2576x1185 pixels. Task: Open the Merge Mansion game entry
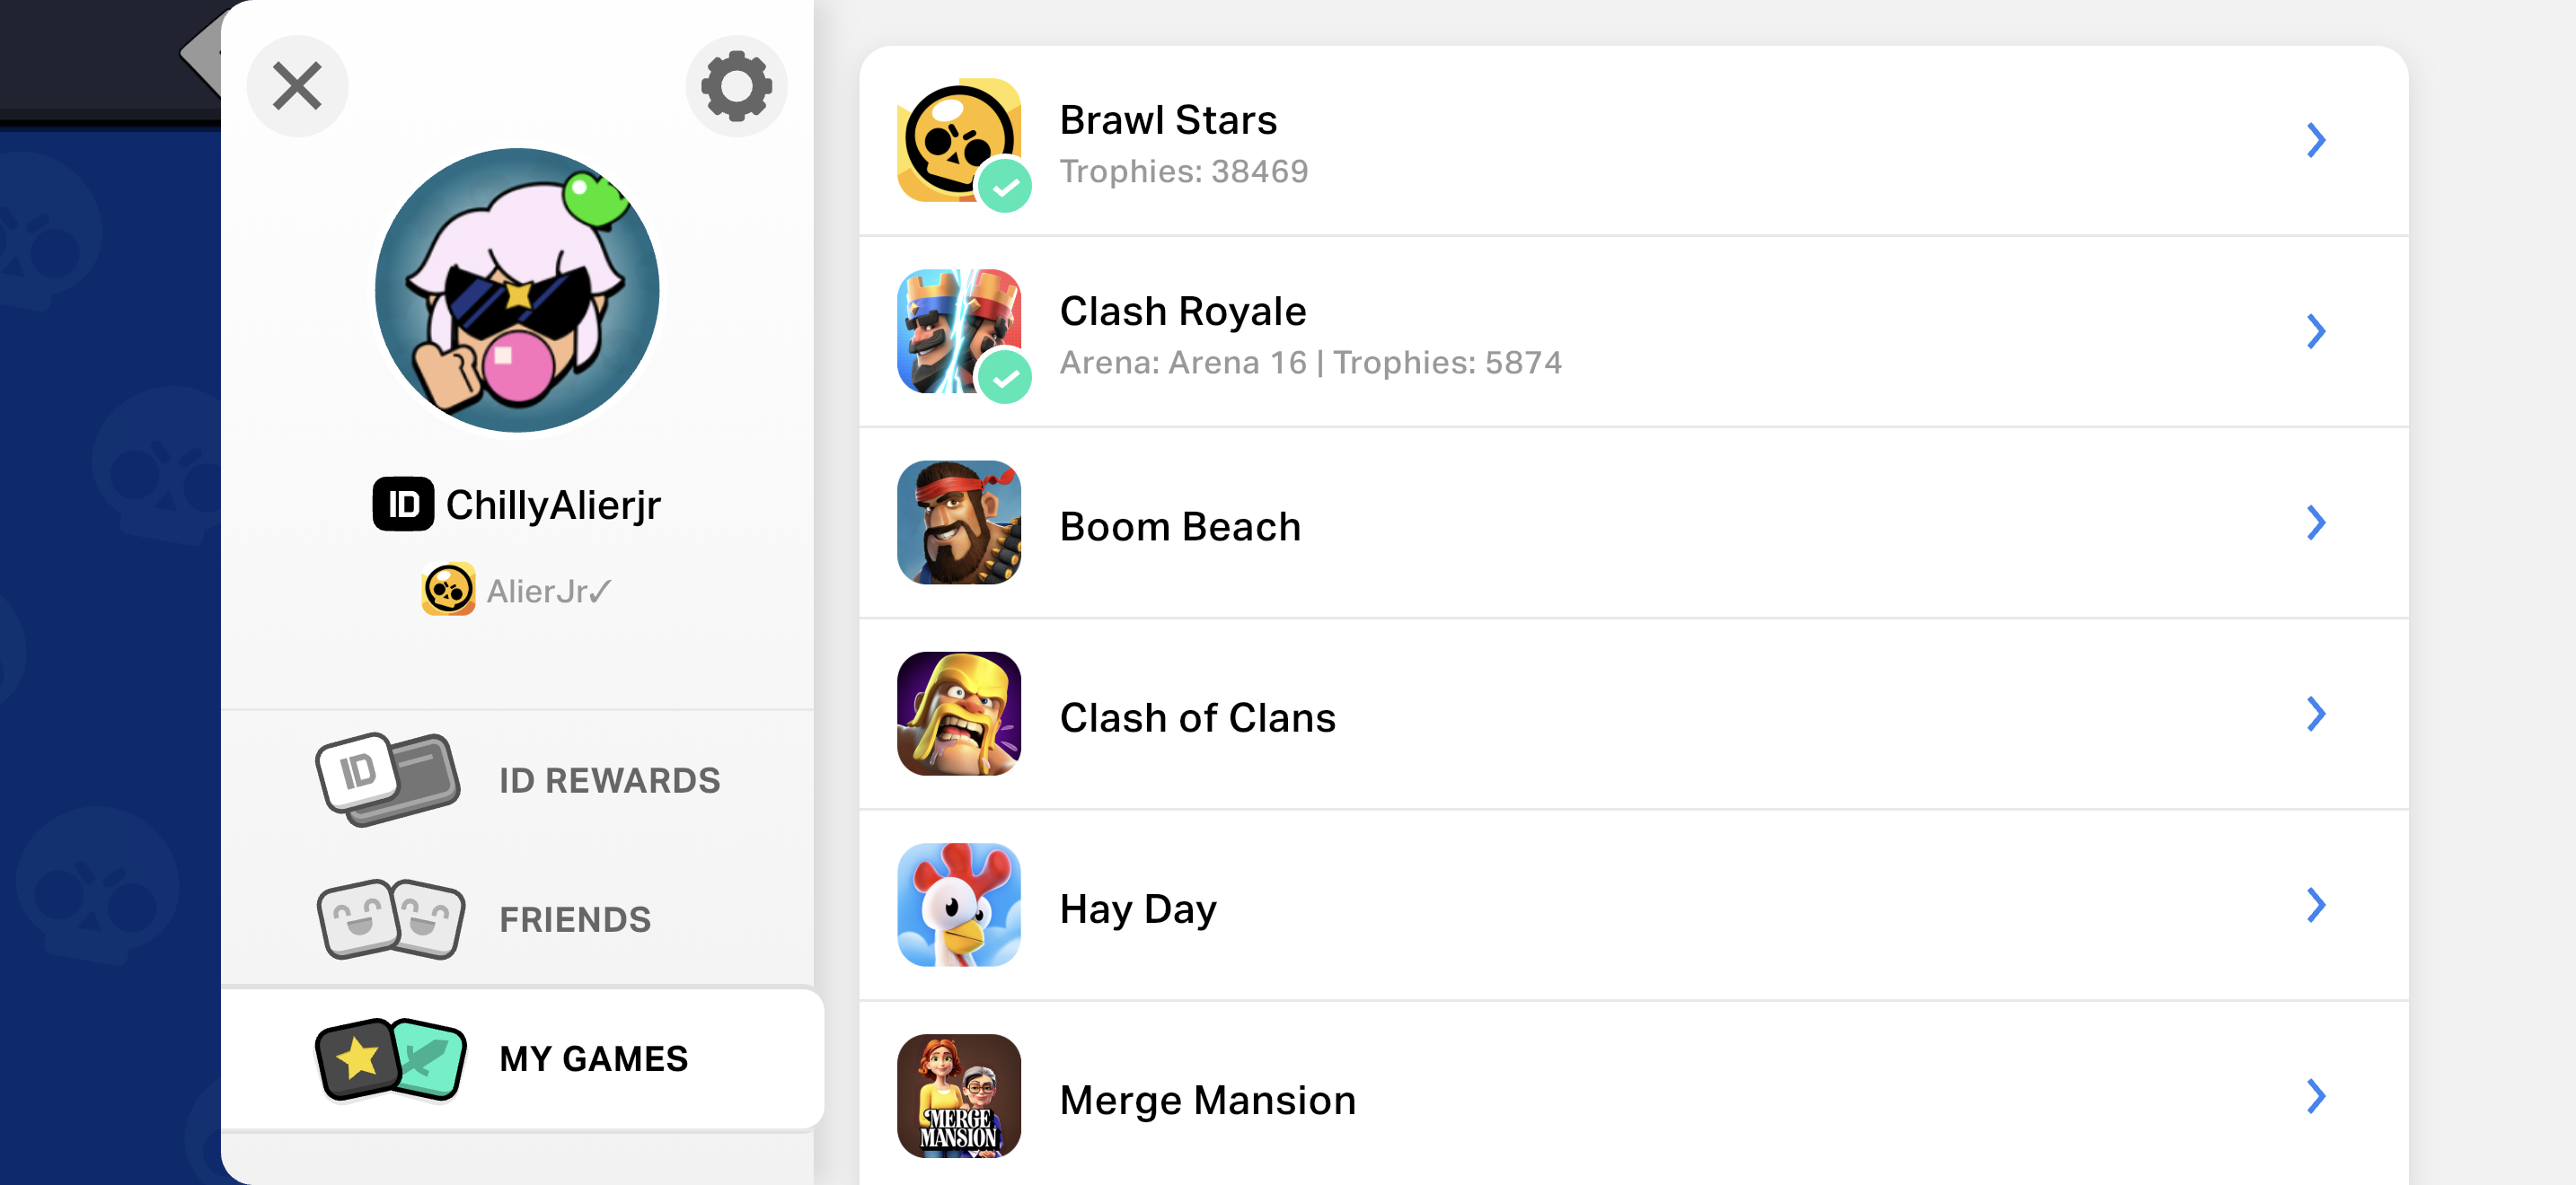[x=1633, y=1096]
